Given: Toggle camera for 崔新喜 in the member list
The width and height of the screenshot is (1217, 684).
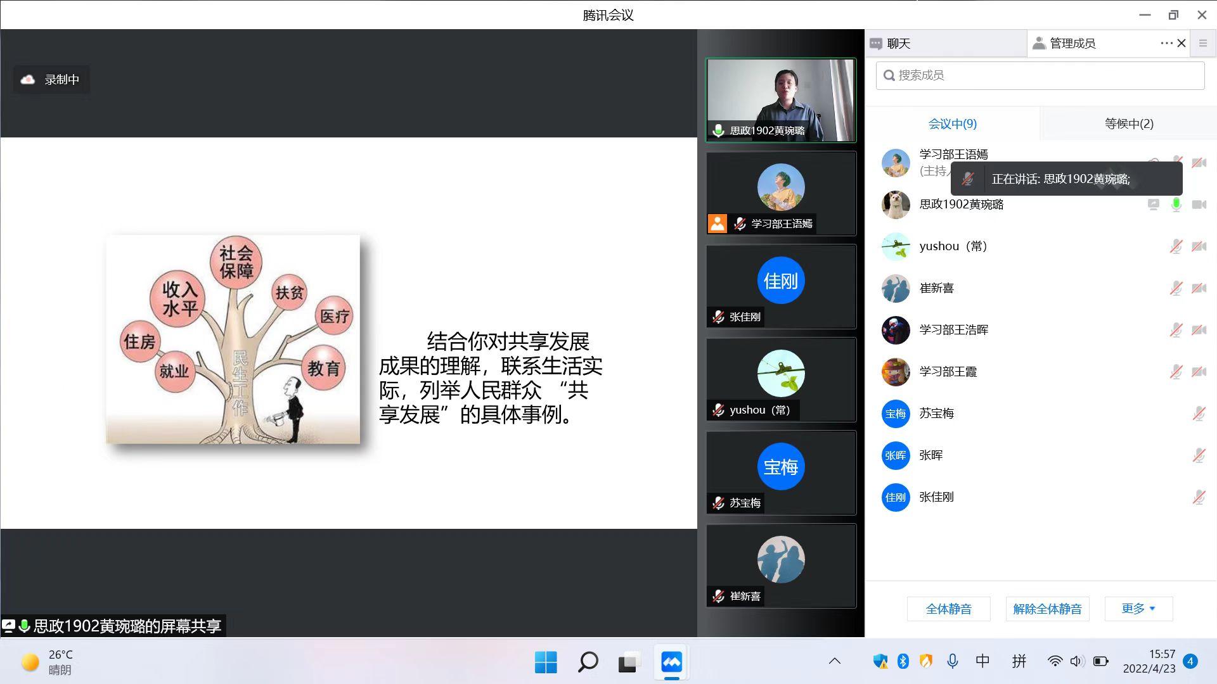Looking at the screenshot, I should point(1199,288).
